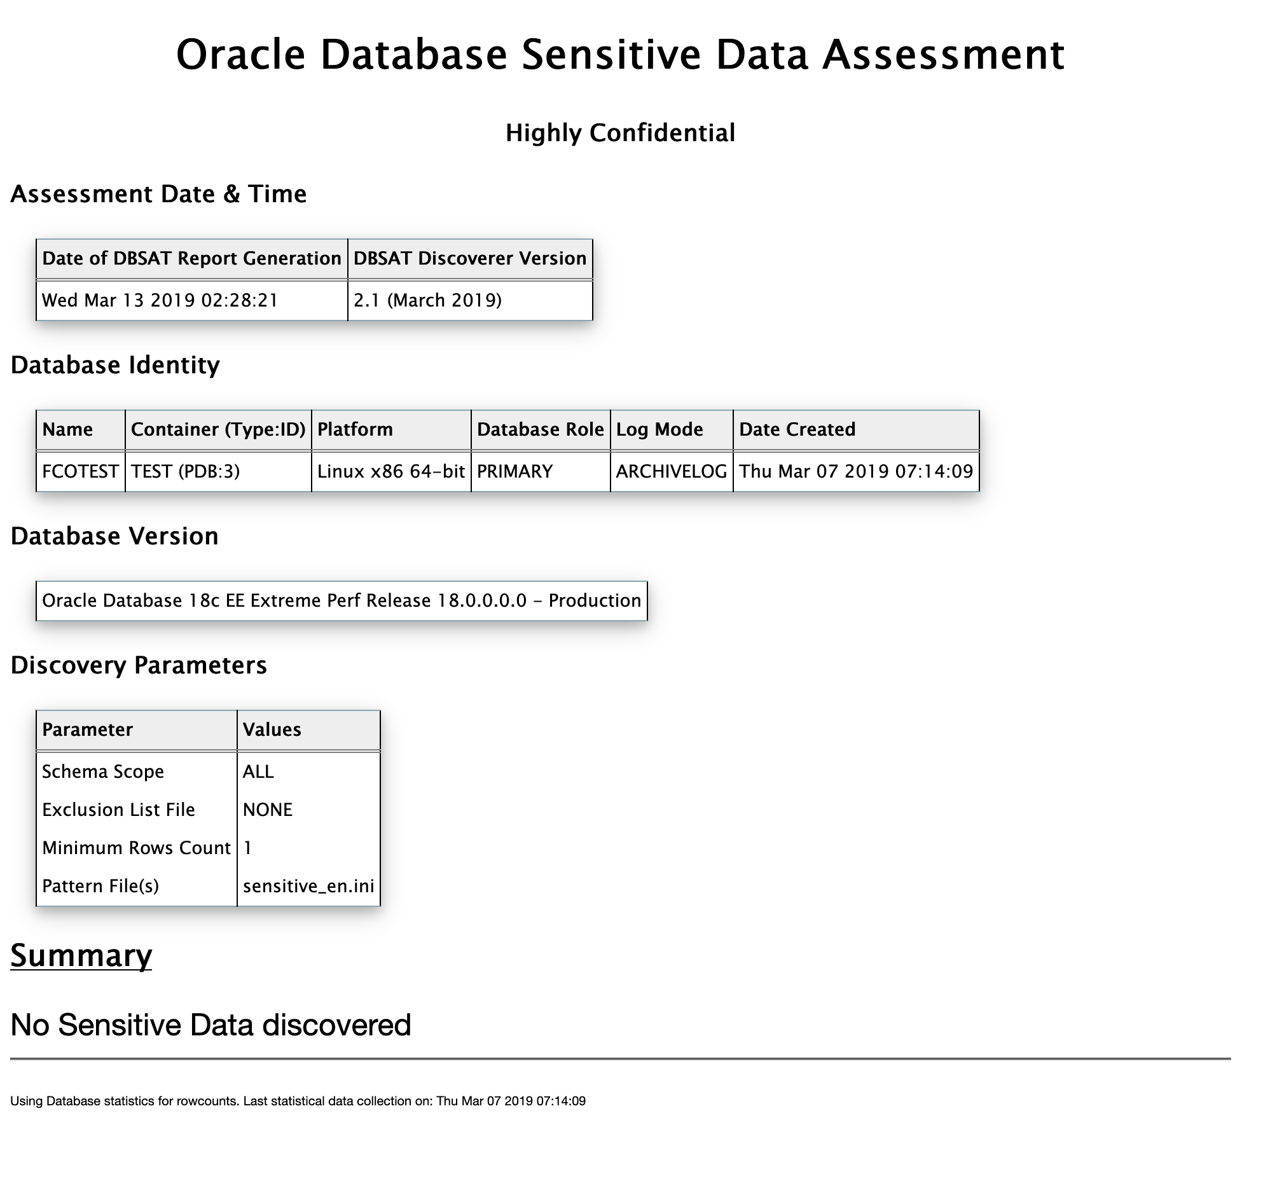This screenshot has height=1188, width=1277.
Task: Select the Date of DBSAT Report Generation header
Action: point(191,258)
